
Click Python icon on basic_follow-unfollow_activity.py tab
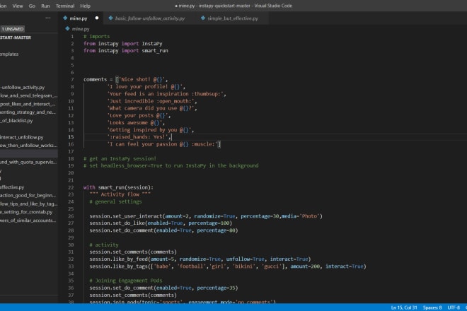coord(110,18)
